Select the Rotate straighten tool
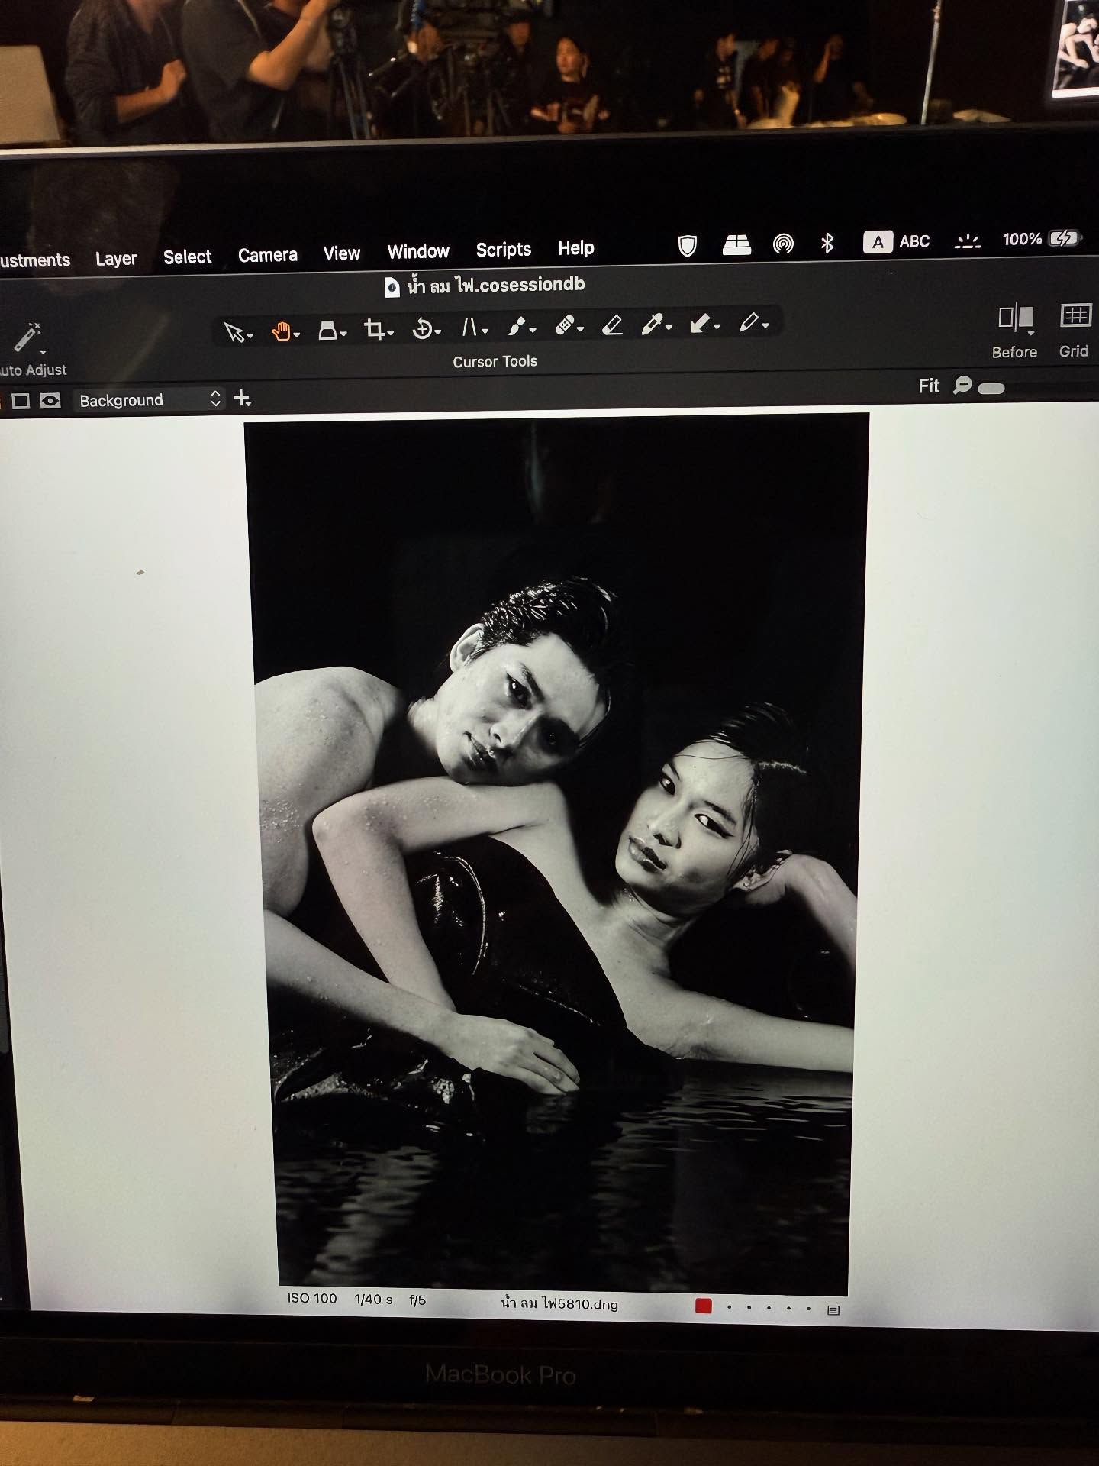 422,329
